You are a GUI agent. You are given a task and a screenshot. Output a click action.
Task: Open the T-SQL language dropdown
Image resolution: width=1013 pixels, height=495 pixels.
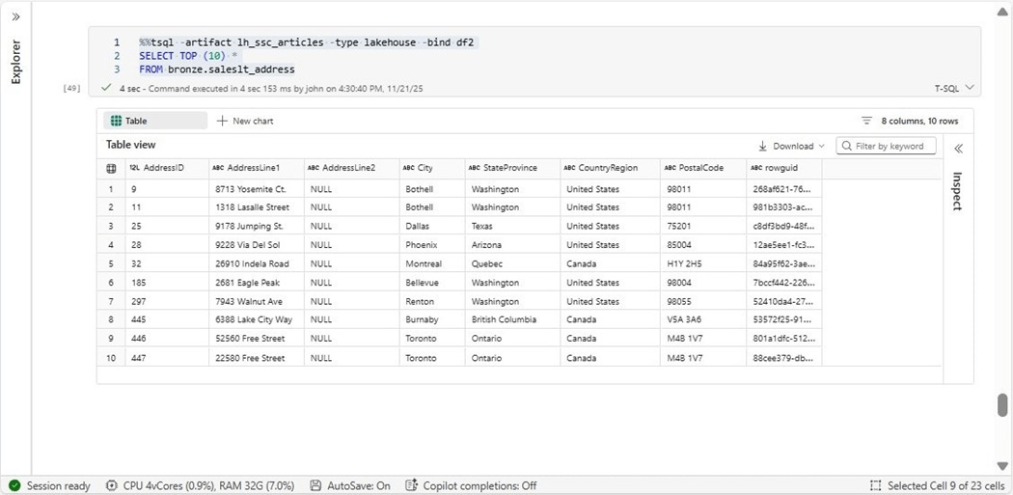(955, 88)
